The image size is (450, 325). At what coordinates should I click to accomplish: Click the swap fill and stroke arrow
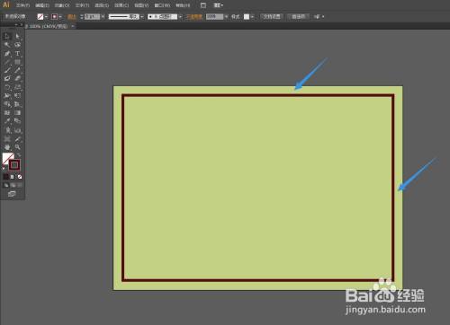click(x=19, y=155)
